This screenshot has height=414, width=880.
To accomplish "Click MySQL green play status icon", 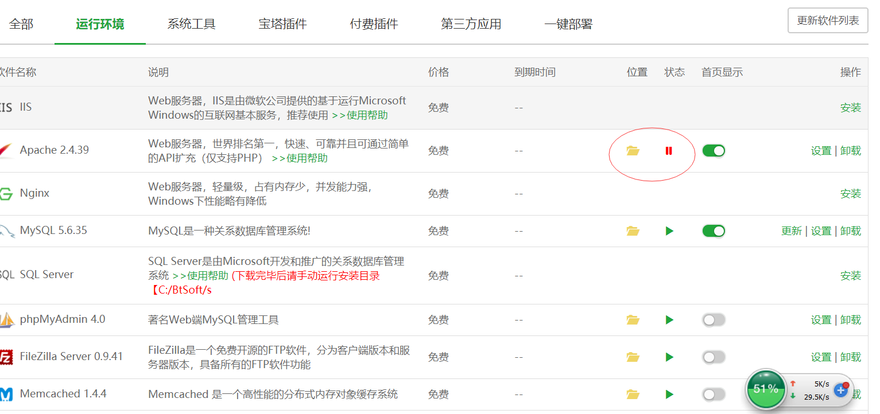I will [669, 231].
